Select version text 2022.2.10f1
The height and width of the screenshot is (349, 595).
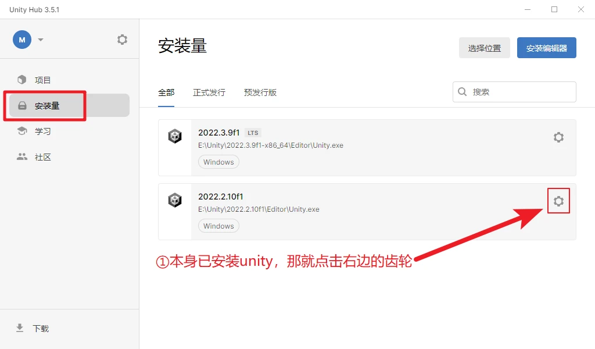click(x=220, y=197)
